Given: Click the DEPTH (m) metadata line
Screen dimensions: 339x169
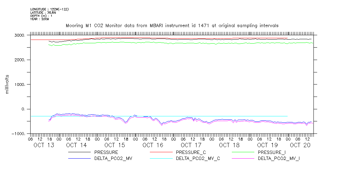Looking at the screenshot, I should click(x=41, y=16).
